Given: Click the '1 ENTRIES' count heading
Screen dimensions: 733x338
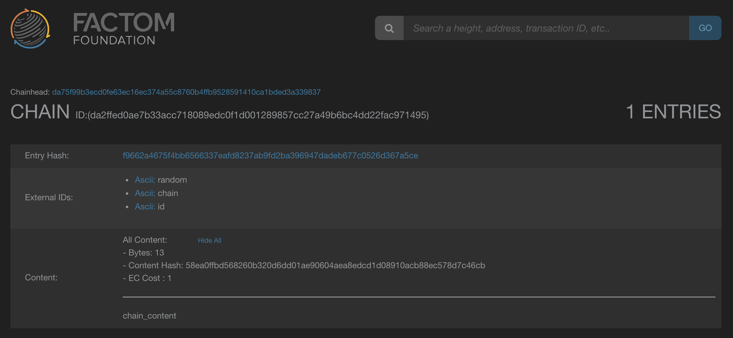Looking at the screenshot, I should 673,112.
